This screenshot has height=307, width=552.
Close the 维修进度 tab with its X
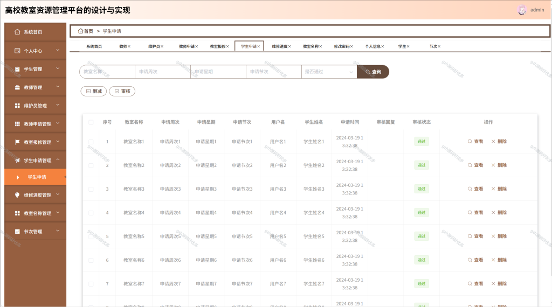point(289,46)
